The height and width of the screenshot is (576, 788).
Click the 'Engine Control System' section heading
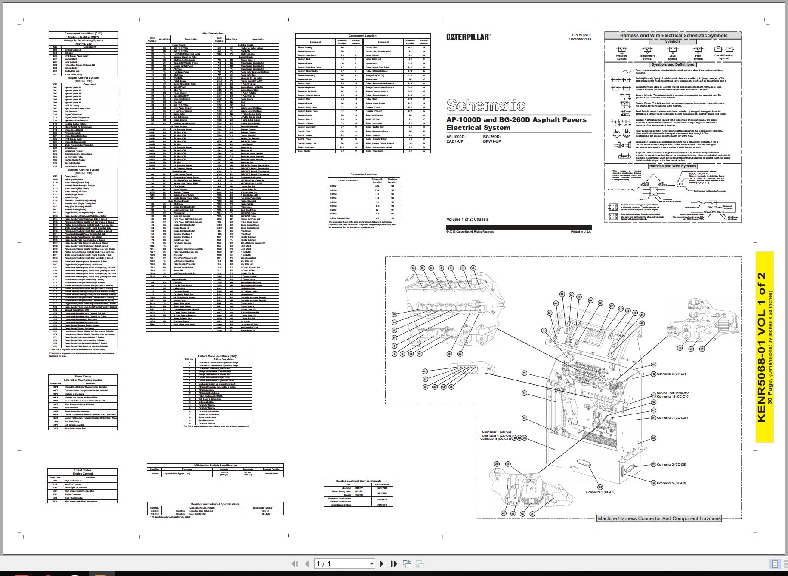click(83, 78)
